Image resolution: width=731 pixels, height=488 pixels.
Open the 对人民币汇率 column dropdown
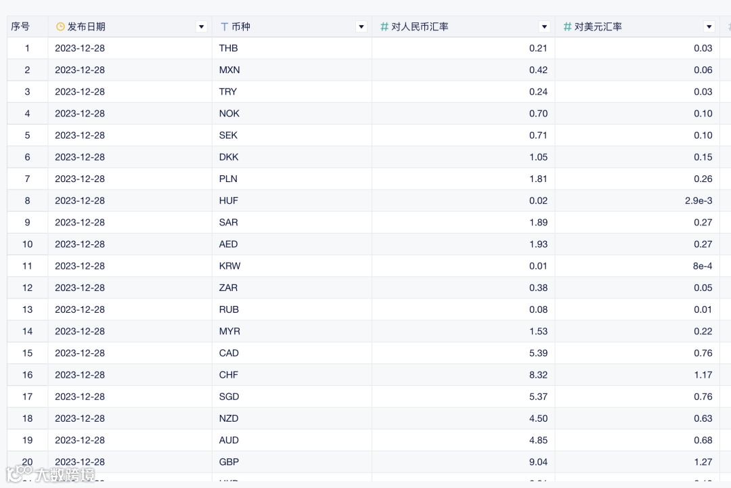pos(544,26)
